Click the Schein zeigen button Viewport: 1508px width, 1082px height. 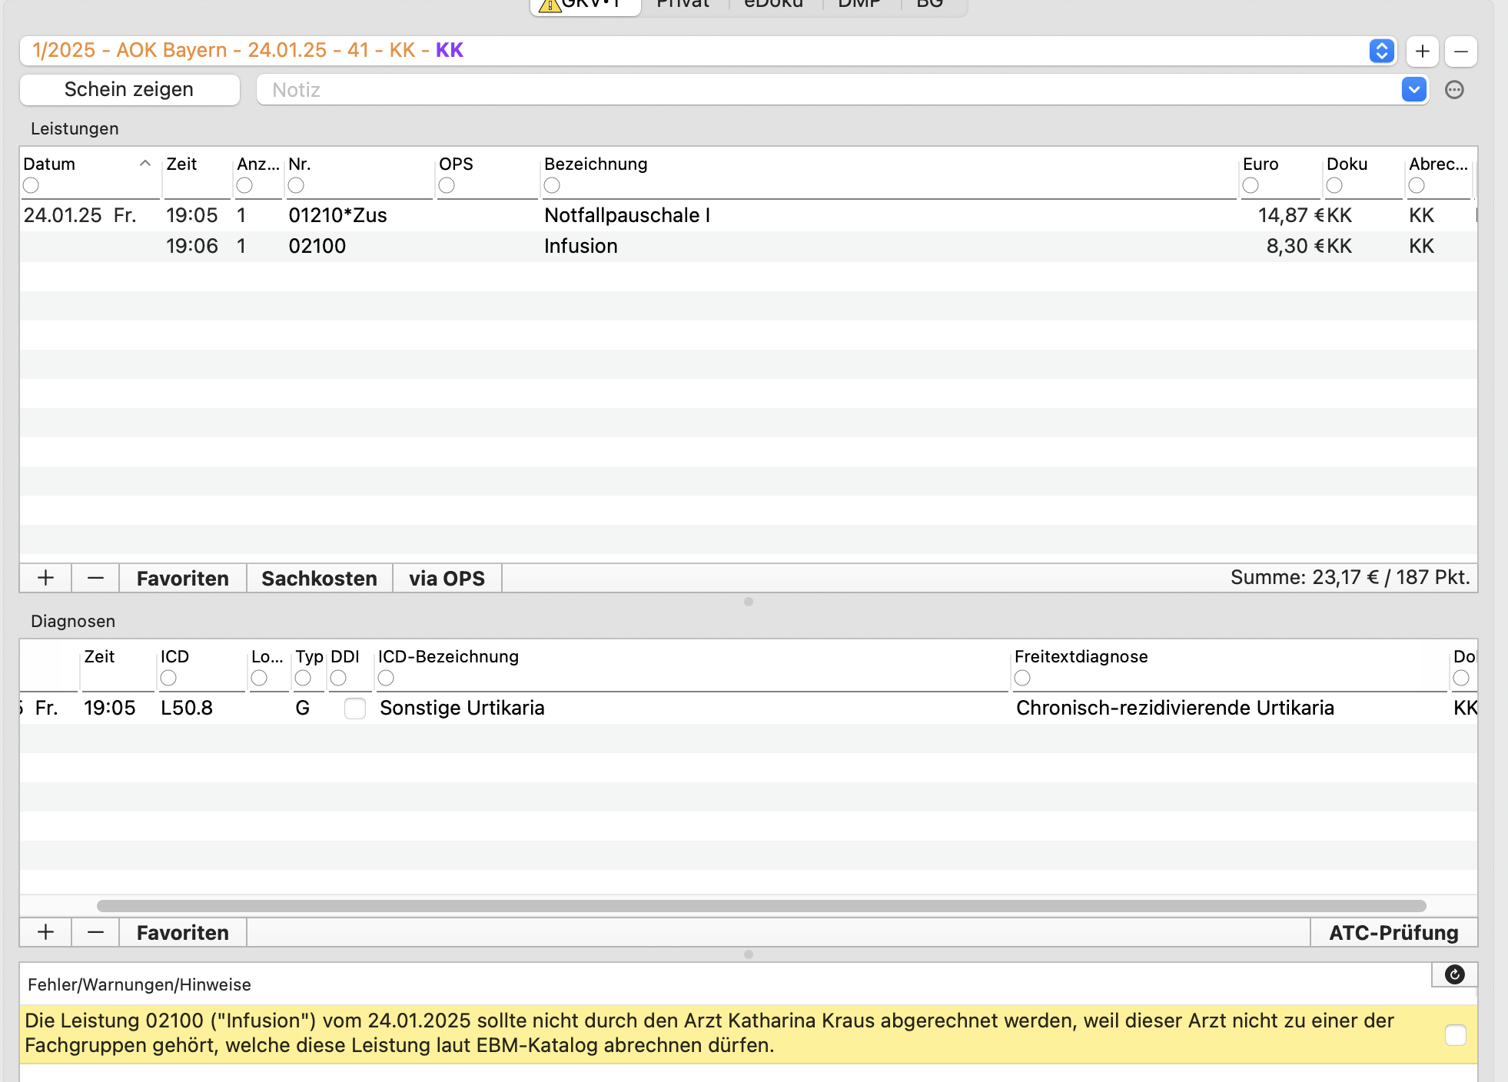point(129,90)
